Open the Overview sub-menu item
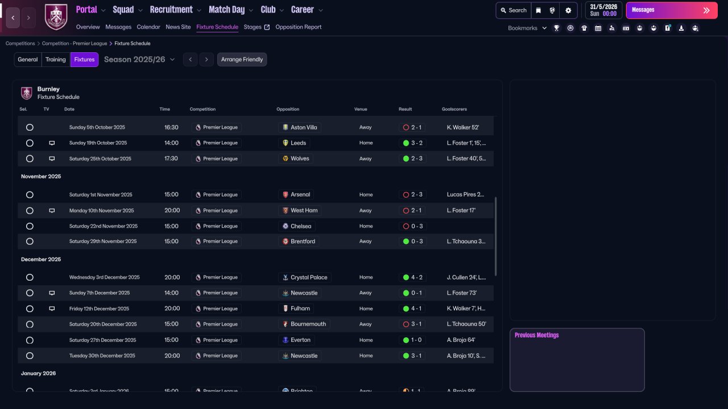 point(88,27)
